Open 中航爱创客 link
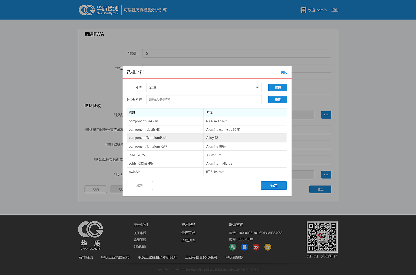 coord(234,257)
